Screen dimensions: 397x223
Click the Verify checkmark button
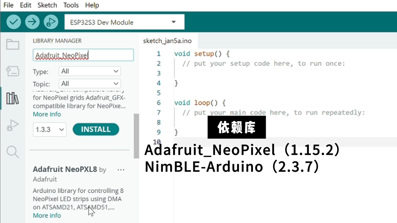(x=14, y=22)
